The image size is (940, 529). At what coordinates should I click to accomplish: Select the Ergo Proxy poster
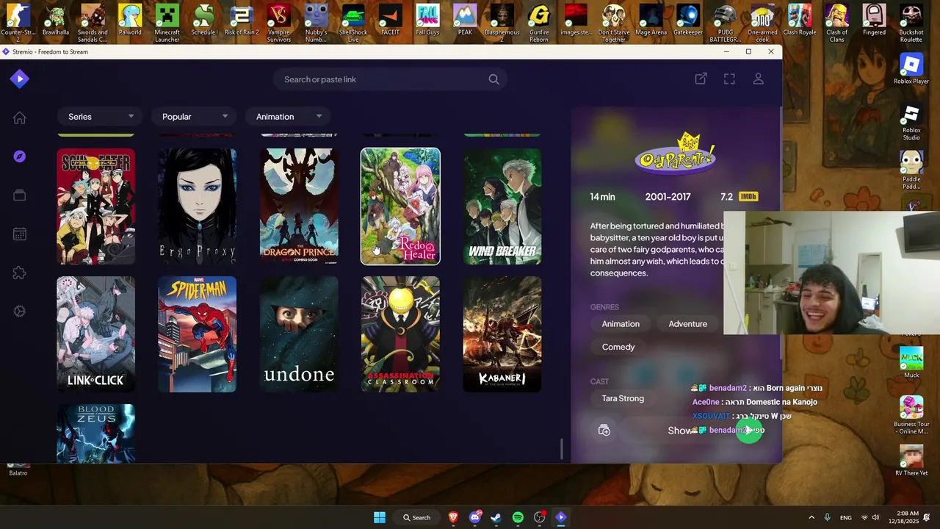point(198,206)
